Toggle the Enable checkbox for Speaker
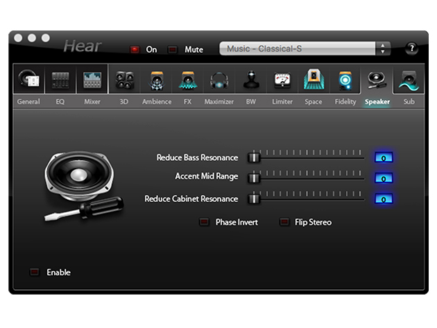 pyautogui.click(x=35, y=272)
